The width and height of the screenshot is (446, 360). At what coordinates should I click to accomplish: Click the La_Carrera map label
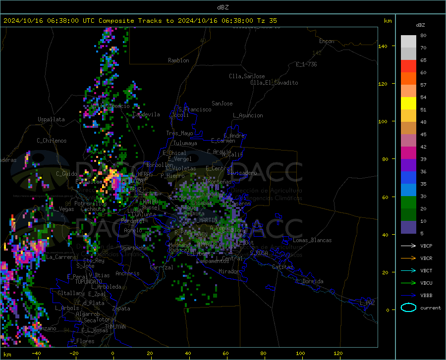click(x=61, y=257)
